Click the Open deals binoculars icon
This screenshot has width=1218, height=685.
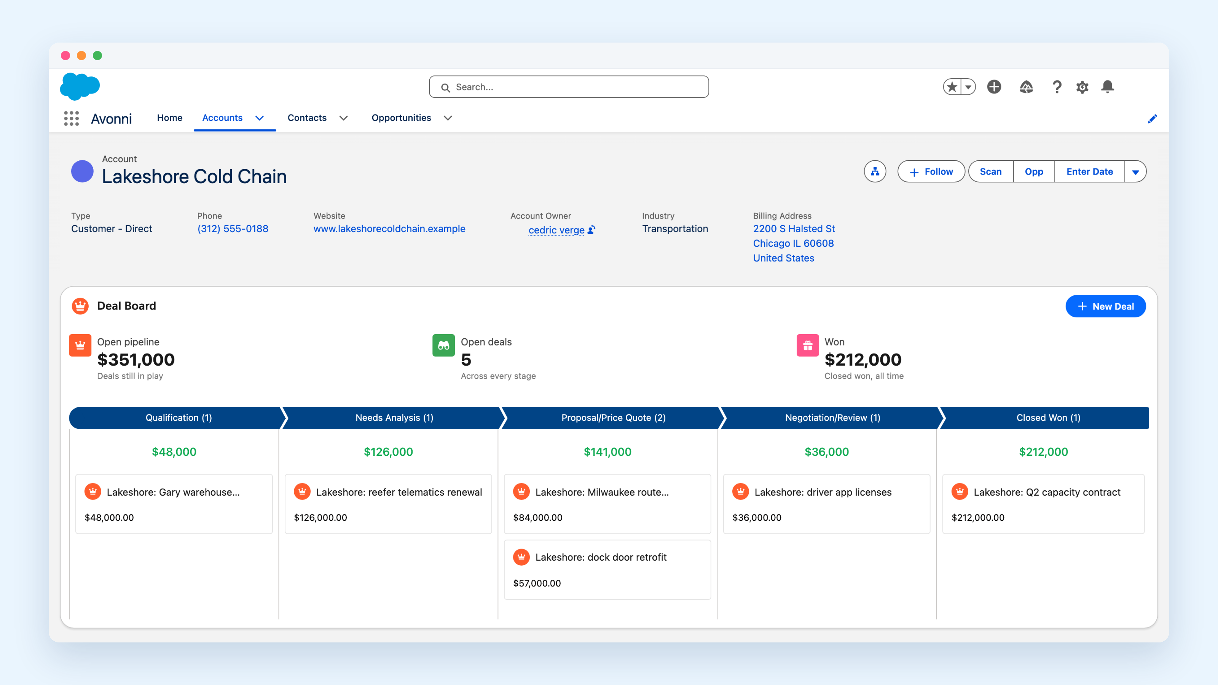coord(443,346)
